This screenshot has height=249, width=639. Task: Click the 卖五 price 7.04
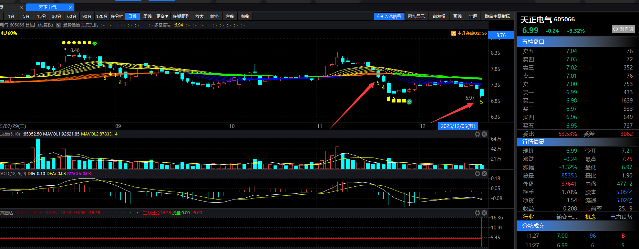(x=571, y=51)
